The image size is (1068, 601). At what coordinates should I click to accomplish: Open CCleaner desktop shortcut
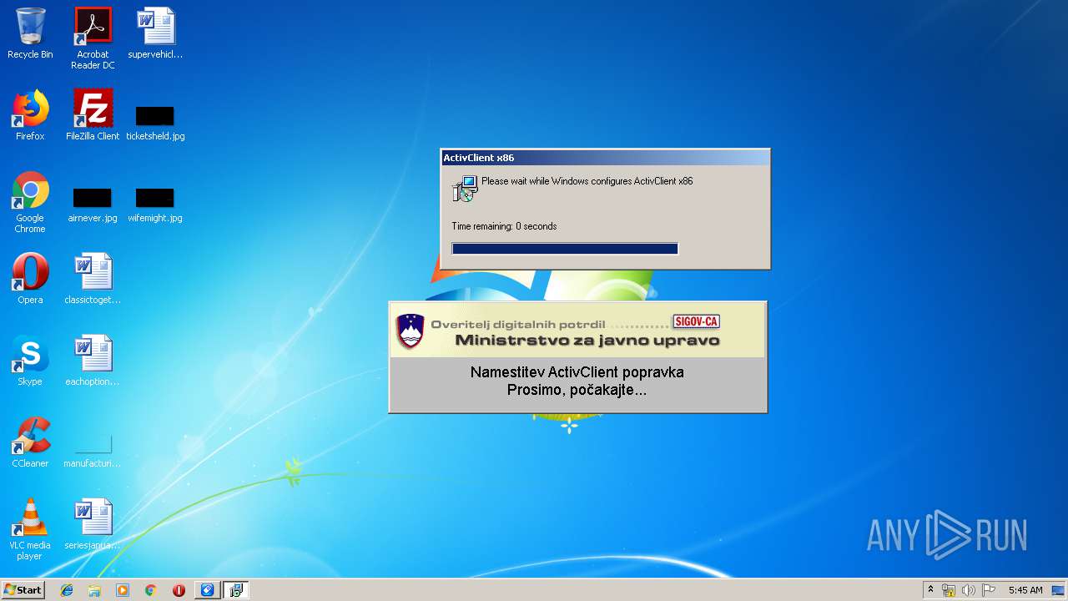[x=30, y=442]
